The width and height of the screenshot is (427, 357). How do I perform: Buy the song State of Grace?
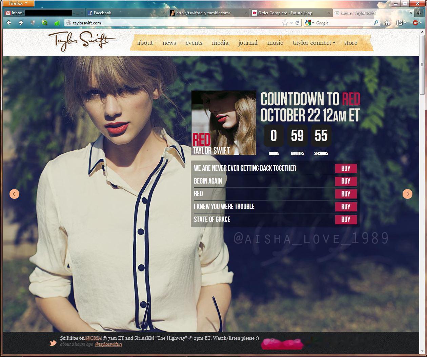pos(346,219)
